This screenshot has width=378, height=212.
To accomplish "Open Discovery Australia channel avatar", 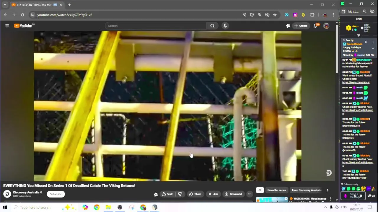I will (7, 194).
